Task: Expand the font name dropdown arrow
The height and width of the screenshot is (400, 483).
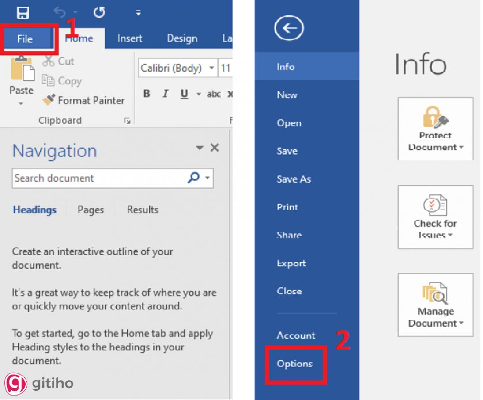Action: (211, 68)
